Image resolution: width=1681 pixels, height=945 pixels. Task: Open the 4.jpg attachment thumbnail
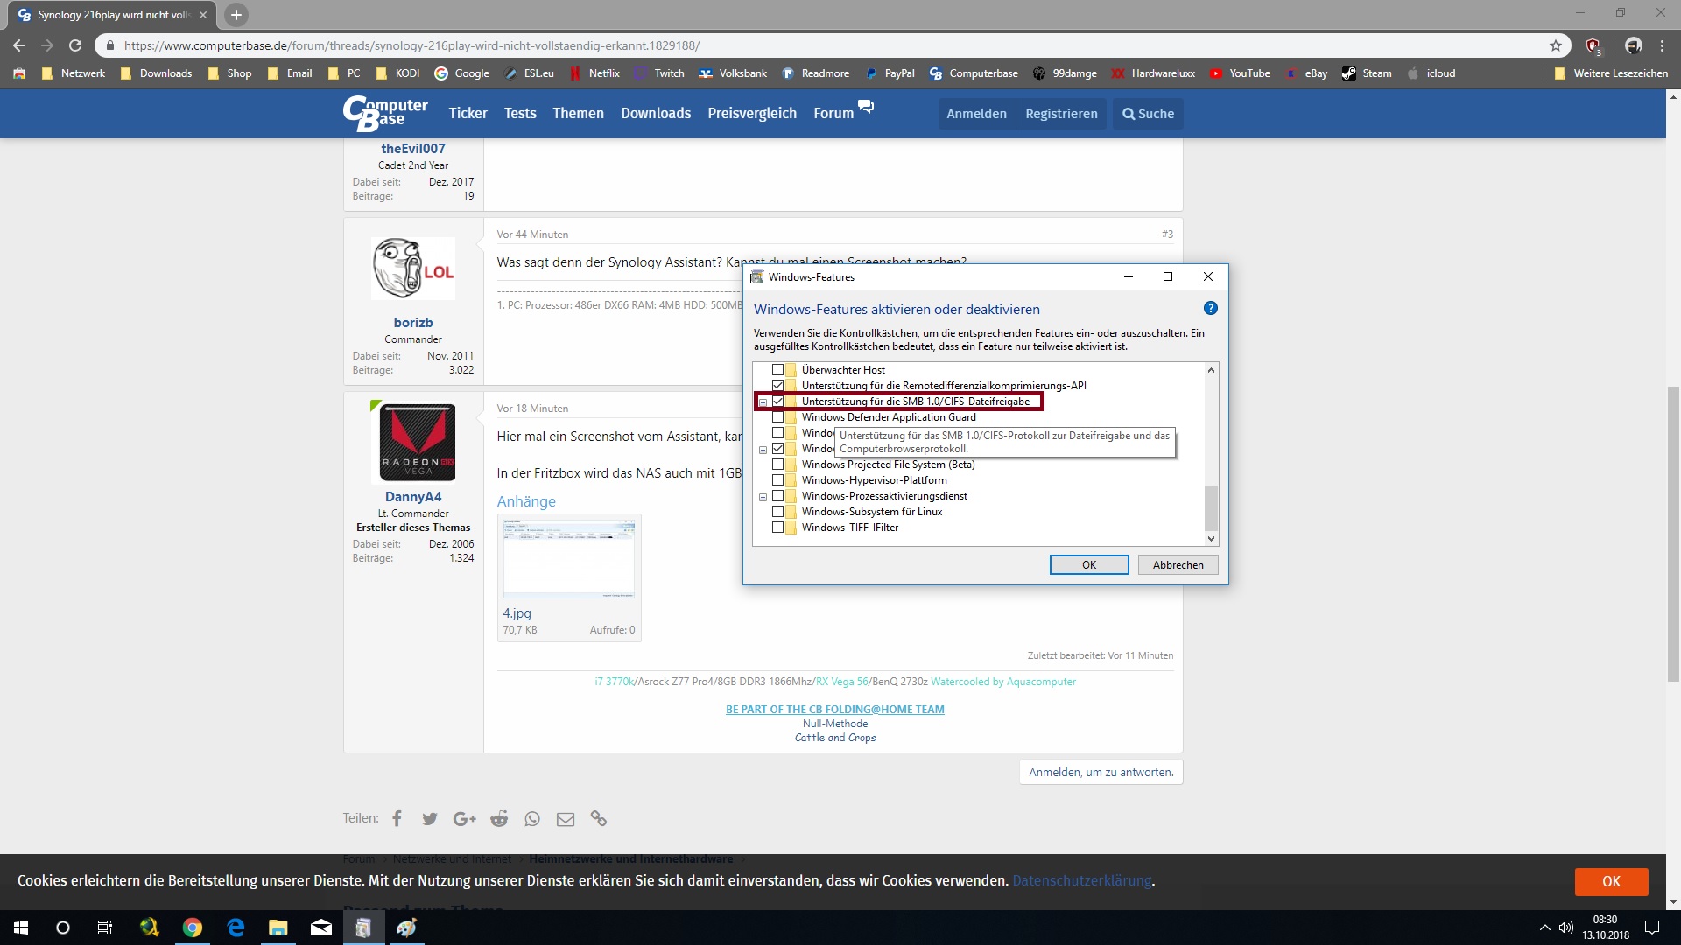pos(569,557)
